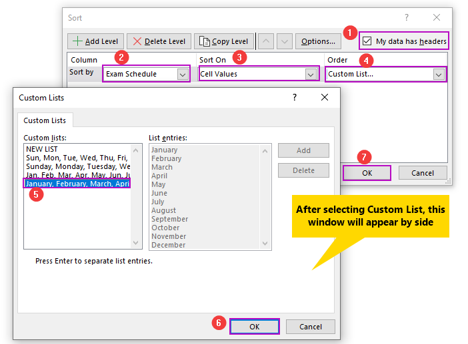Click October in list entries
This screenshot has height=344, width=468.
point(165,228)
